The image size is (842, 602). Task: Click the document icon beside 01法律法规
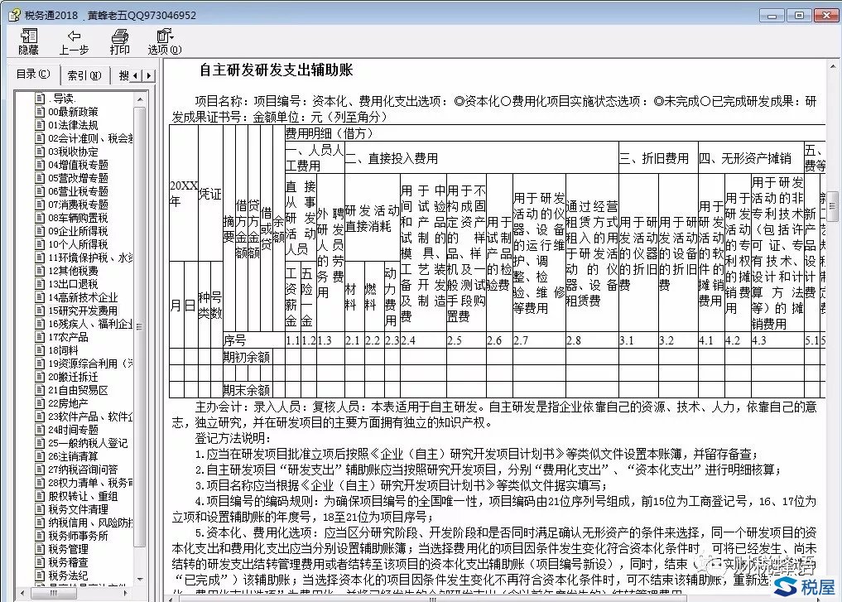click(x=40, y=125)
